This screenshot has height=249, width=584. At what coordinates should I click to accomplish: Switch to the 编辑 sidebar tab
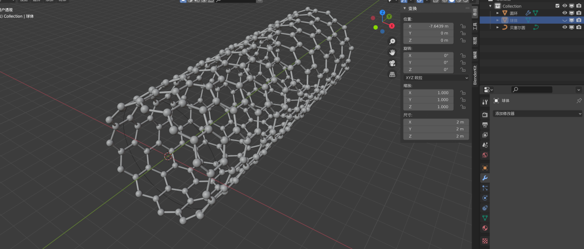point(475,55)
